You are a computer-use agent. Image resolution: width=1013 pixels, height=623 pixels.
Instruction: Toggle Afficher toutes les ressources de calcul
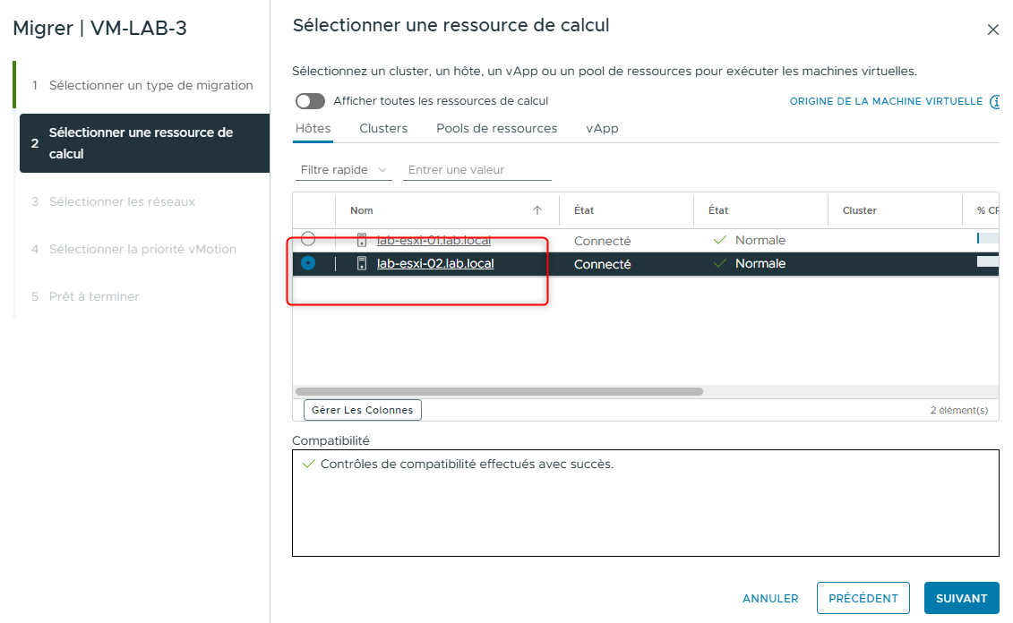[310, 101]
